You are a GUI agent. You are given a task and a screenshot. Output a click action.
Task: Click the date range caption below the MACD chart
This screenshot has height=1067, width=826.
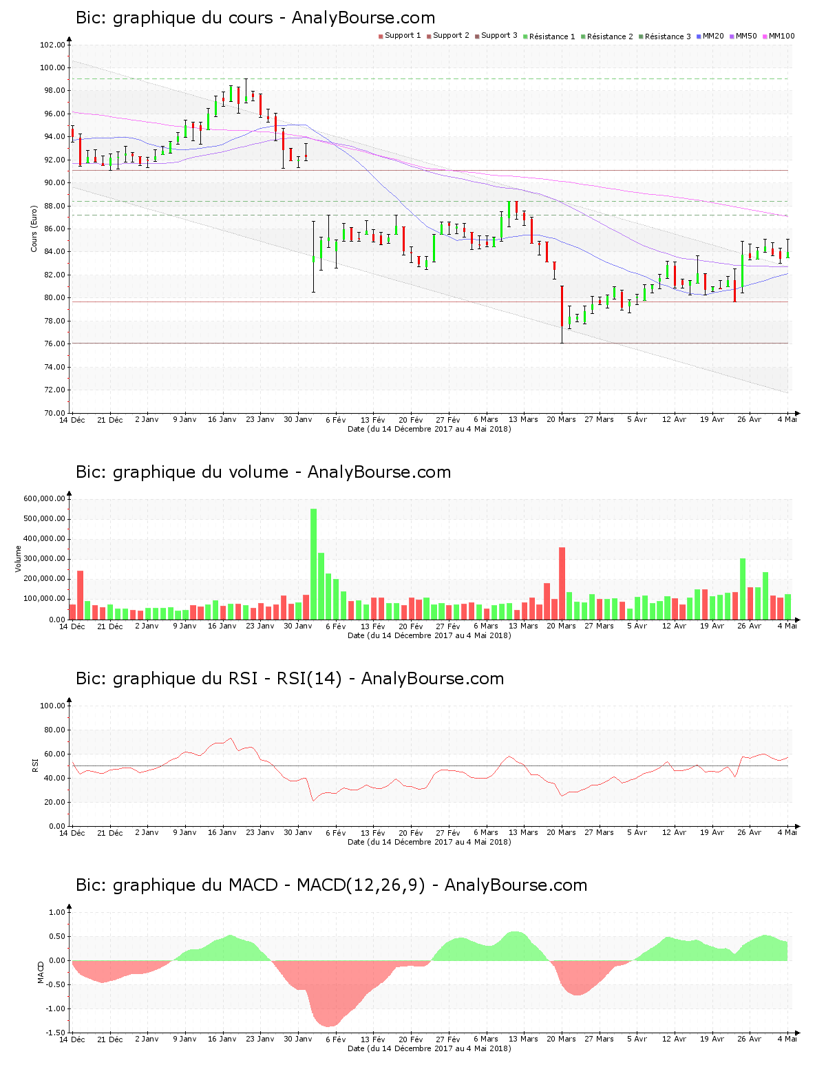[430, 1048]
